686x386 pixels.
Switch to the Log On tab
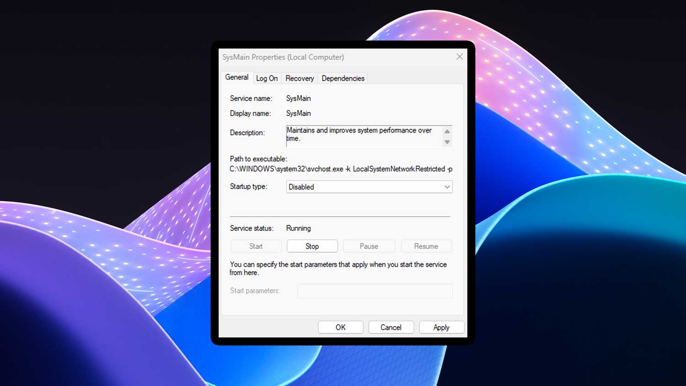267,78
